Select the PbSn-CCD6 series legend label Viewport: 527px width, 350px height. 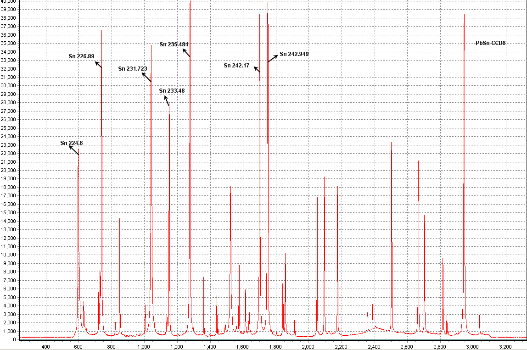tap(491, 43)
